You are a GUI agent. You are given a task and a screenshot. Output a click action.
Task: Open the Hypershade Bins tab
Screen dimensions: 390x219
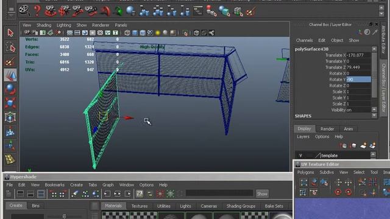pyautogui.click(x=35, y=206)
